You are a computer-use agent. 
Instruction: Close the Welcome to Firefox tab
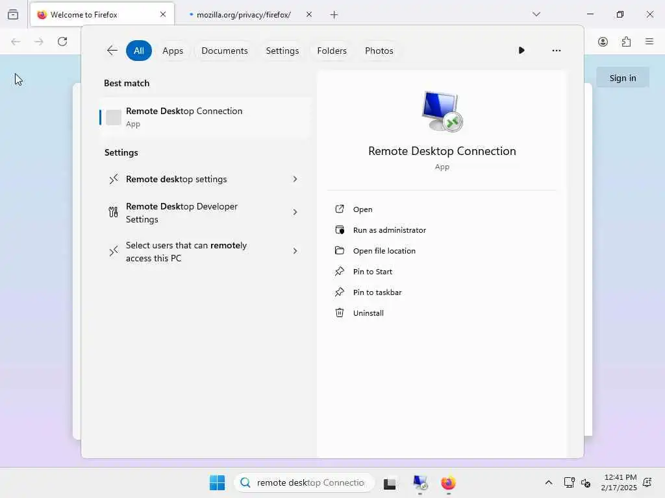coord(163,14)
